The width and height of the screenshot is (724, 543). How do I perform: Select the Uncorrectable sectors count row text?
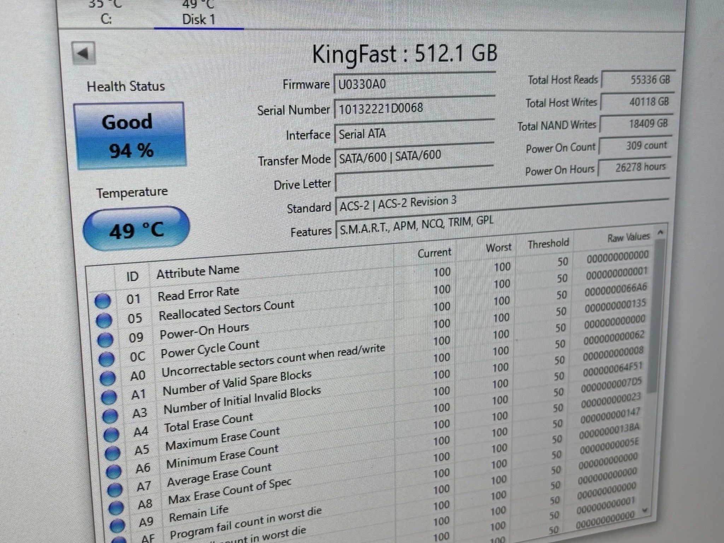[273, 360]
